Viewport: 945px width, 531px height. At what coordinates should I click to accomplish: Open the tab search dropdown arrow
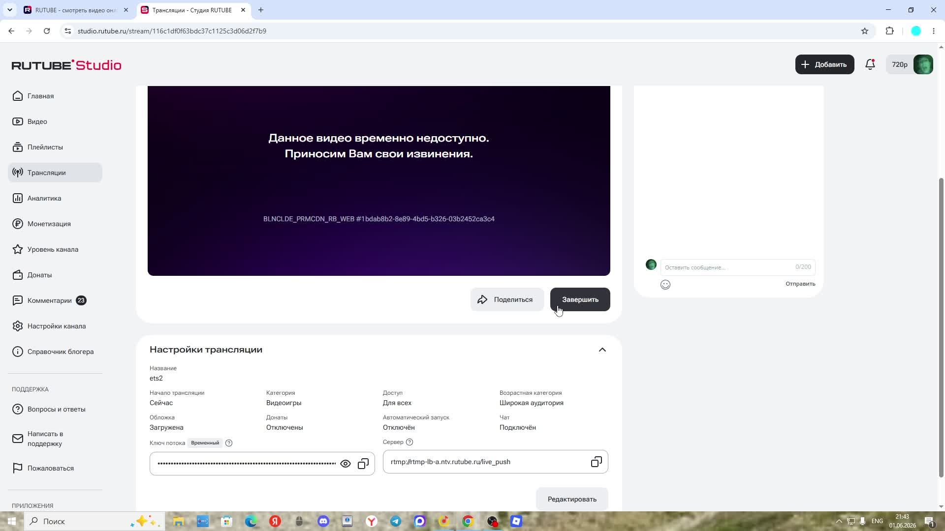[x=9, y=10]
